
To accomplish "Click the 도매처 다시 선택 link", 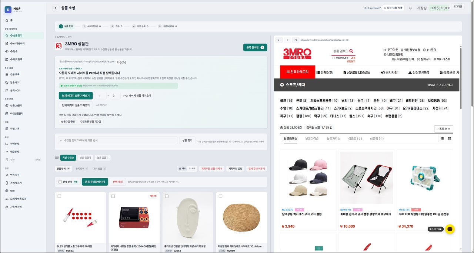I will [x=63, y=37].
